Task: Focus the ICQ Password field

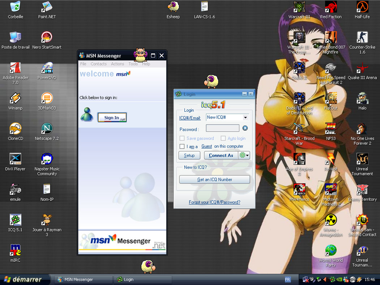Action: pos(222,128)
